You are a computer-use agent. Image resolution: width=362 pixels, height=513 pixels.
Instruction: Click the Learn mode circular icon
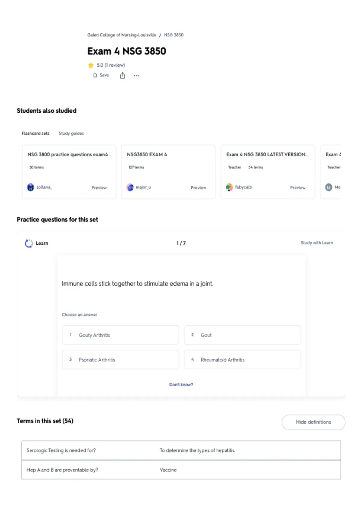point(29,243)
